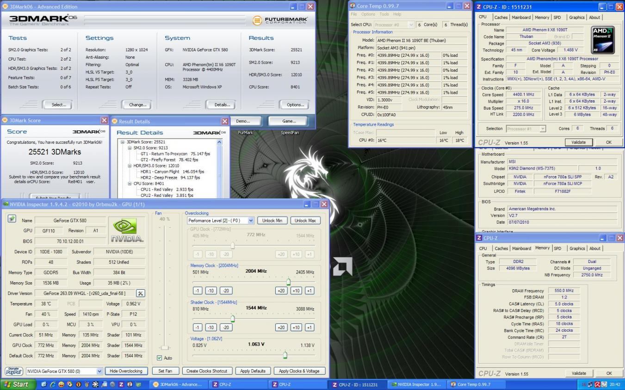625x390 pixels.
Task: Open Core Temp Select CPU dropdown
Action: click(x=411, y=24)
